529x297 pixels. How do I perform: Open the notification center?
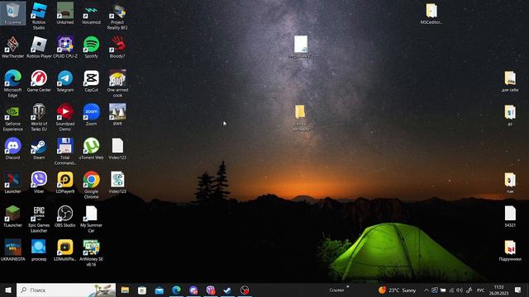tap(518, 290)
